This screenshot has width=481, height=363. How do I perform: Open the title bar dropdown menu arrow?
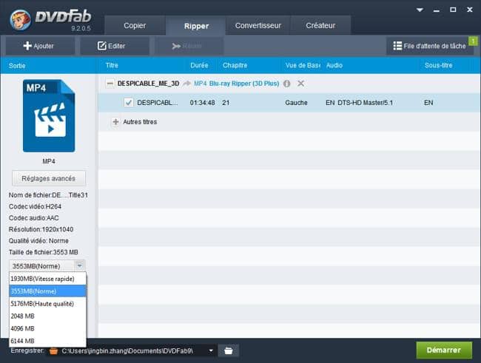tap(420, 10)
